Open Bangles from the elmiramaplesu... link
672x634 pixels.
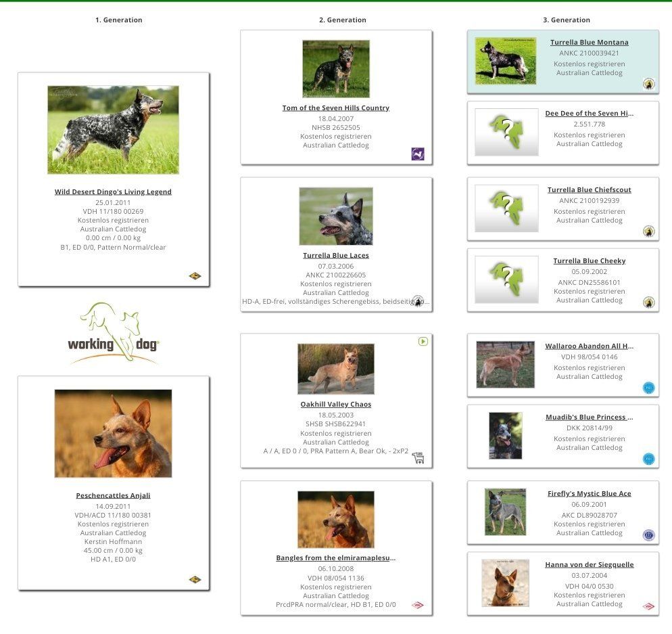[x=336, y=558]
